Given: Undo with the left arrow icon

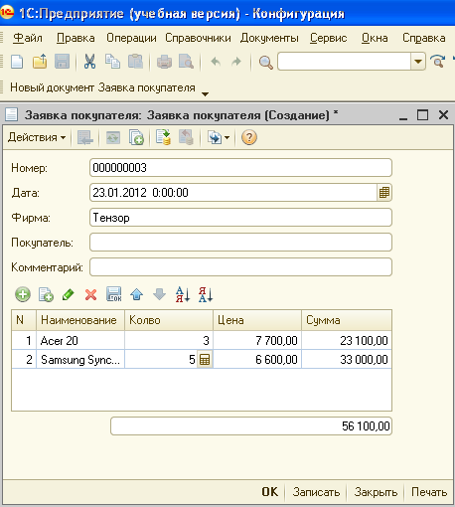Looking at the screenshot, I should pyautogui.click(x=216, y=62).
